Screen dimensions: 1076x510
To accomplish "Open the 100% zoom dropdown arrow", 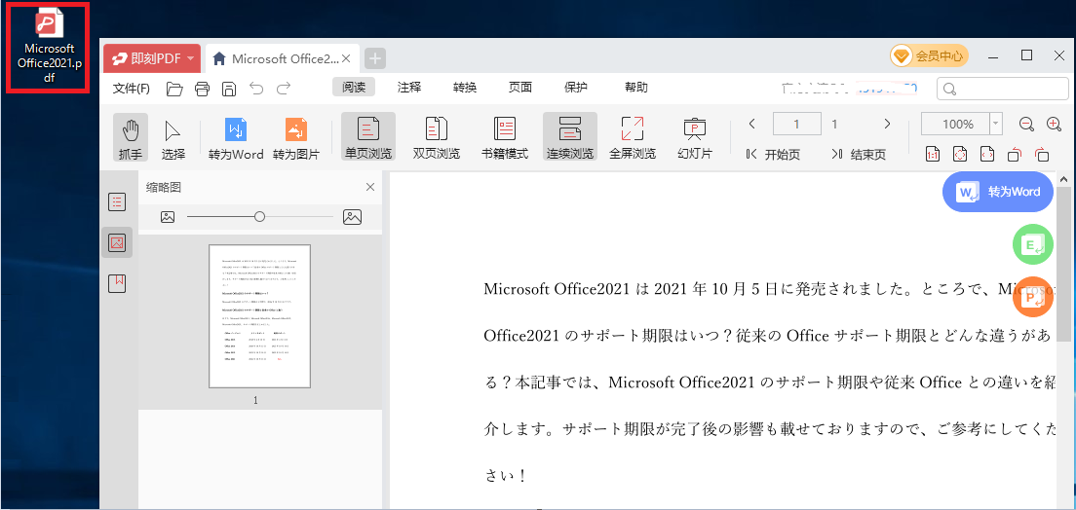I will pyautogui.click(x=996, y=124).
